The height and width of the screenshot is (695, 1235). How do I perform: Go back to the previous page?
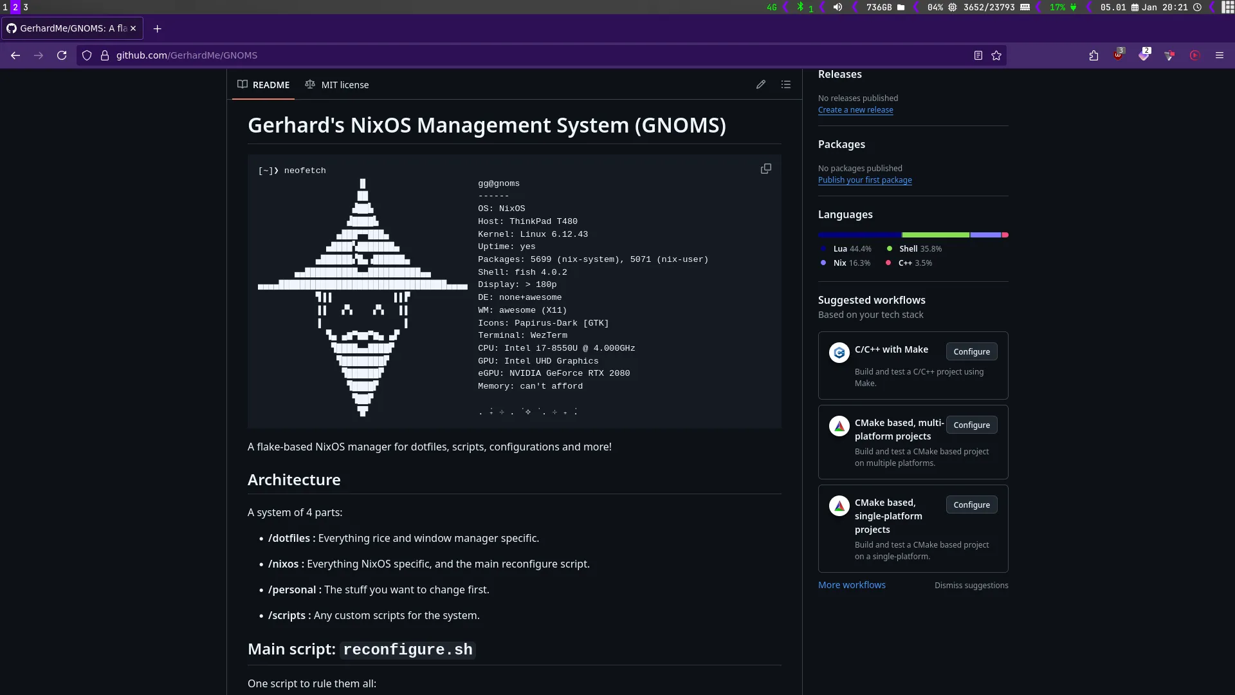click(15, 55)
